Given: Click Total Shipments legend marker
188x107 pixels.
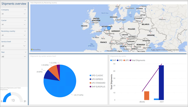Looking at the screenshot, I should 130,60.
